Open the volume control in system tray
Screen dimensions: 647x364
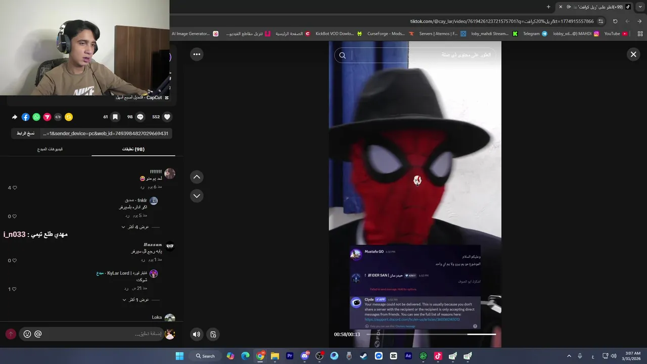pos(614,356)
